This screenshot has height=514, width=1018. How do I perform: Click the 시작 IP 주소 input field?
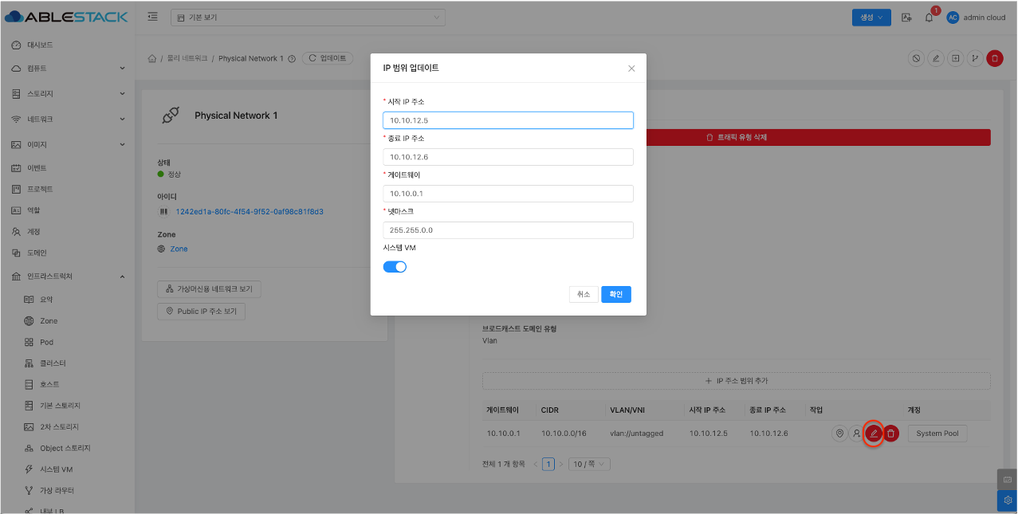tap(508, 120)
